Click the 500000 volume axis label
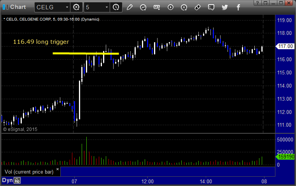This screenshot has width=296, height=186. pos(285,139)
